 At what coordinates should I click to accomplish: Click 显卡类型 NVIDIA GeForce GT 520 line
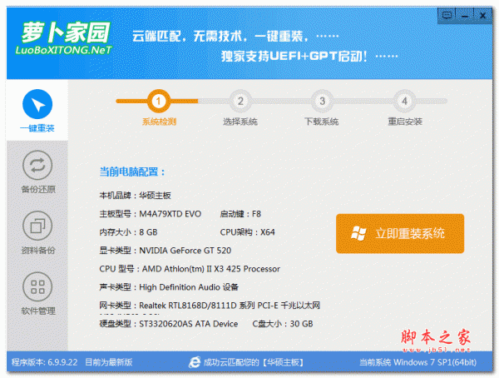[166, 251]
